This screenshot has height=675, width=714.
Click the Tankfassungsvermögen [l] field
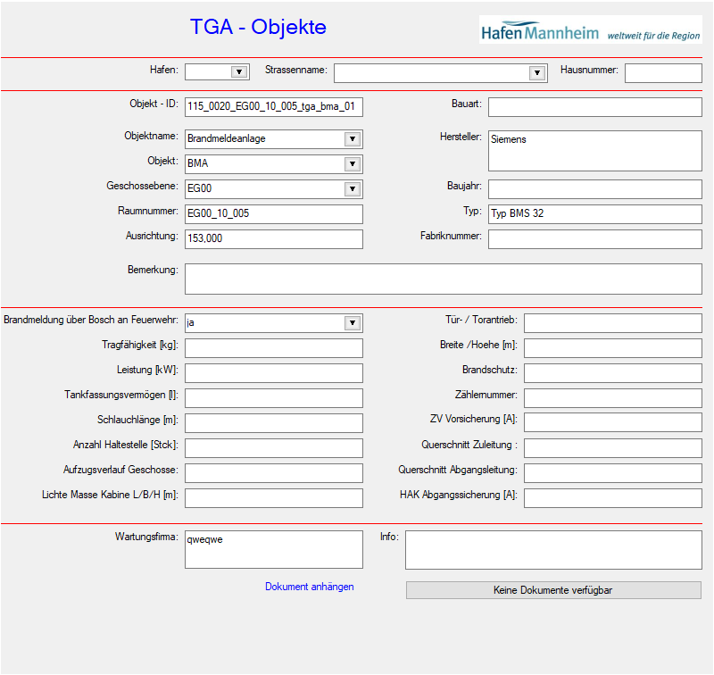274,398
